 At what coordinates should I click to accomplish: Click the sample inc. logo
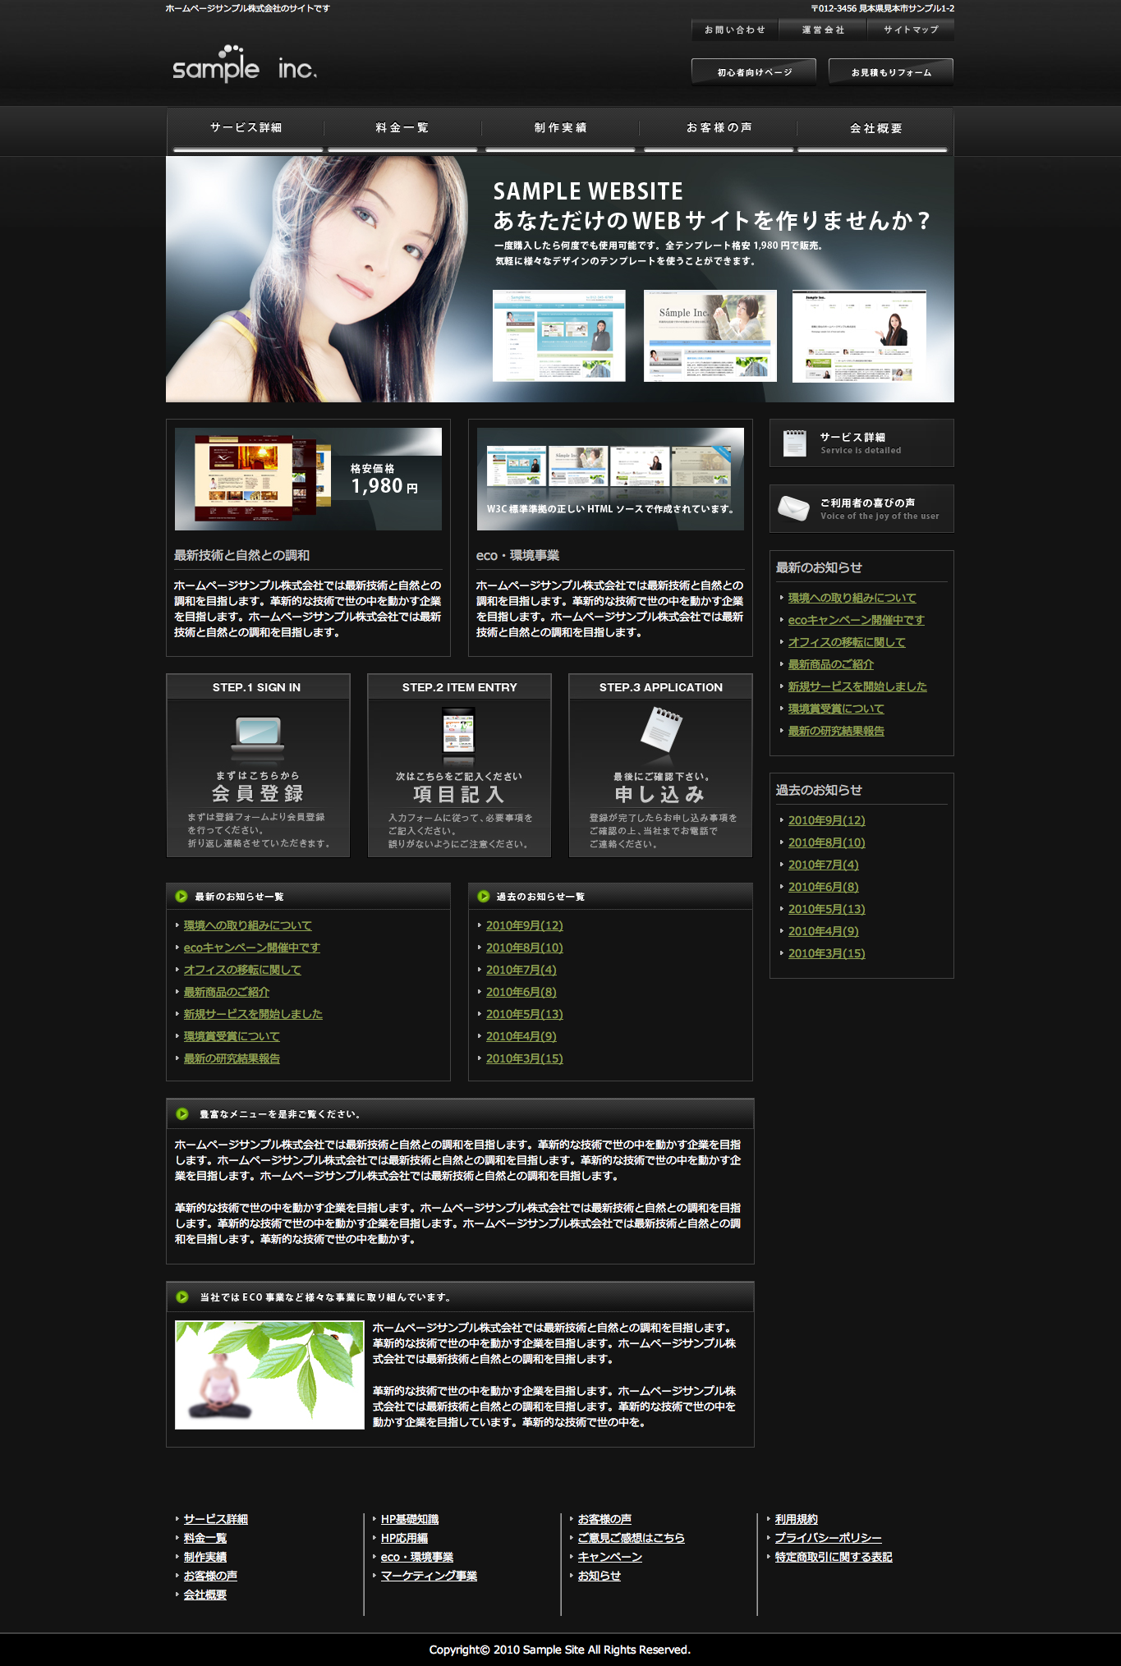click(244, 65)
